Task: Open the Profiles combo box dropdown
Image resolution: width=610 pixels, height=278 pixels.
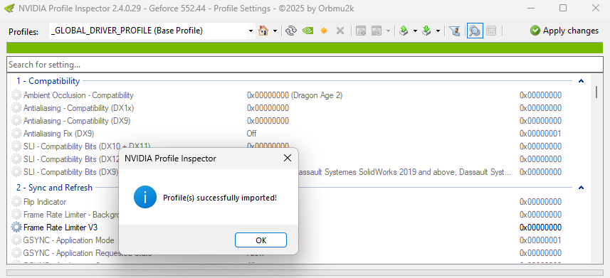Action: coord(251,31)
